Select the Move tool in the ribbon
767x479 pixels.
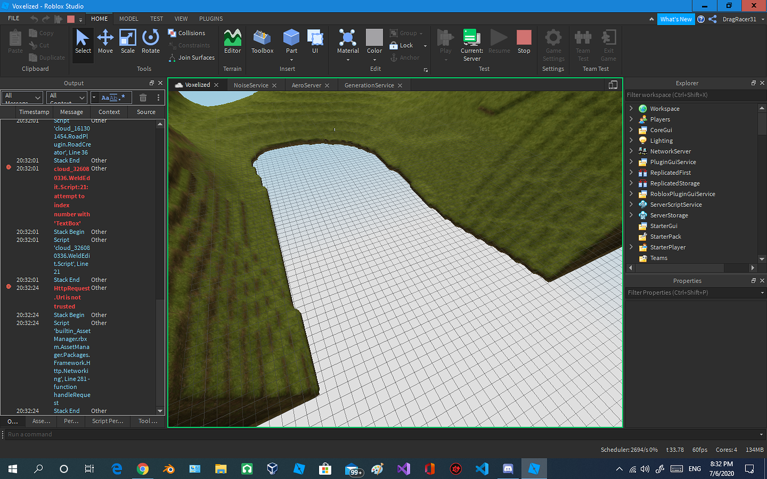[105, 42]
